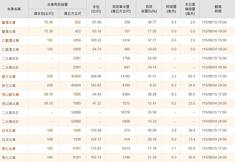
Task: Select effective storage value 5409
Action: tap(126, 121)
